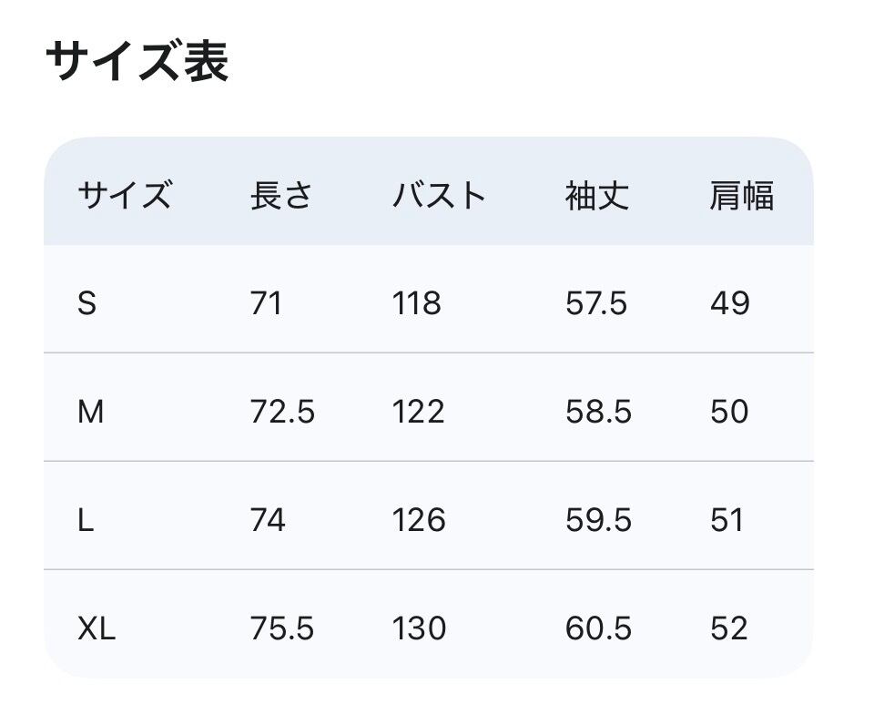This screenshot has height=725, width=874.
Task: Click the L size row label
Action: (86, 520)
